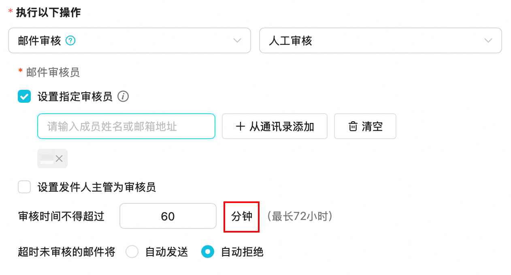This screenshot has height=275, width=511.
Task: Remove the reviewer tag with its X icon
Action: tap(59, 159)
